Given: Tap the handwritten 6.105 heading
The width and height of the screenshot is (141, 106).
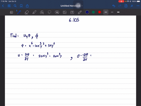Looking at the screenshot, I should 74,20.
